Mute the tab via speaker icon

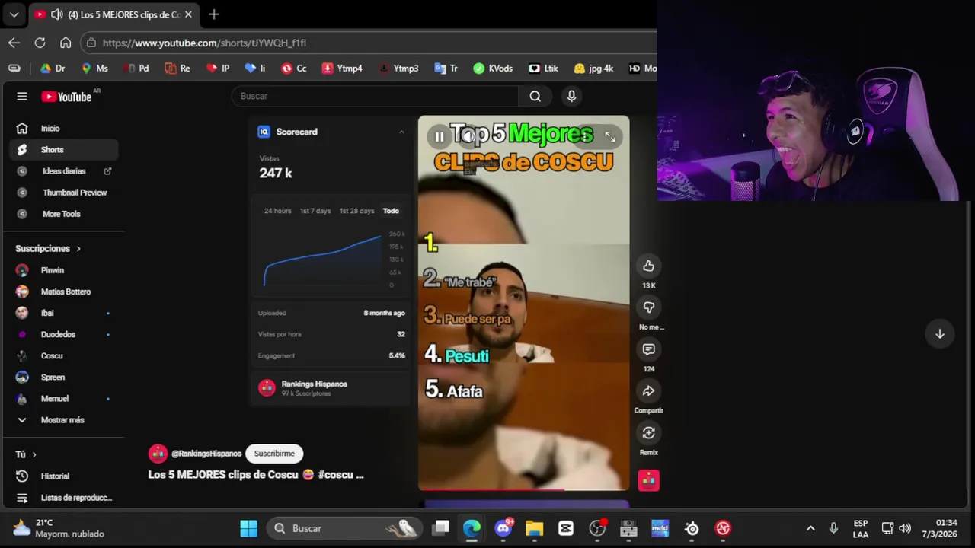click(x=56, y=14)
